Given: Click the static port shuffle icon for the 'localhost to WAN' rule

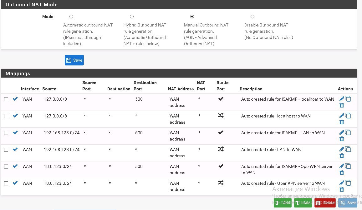Looking at the screenshot, I should click(x=221, y=116).
